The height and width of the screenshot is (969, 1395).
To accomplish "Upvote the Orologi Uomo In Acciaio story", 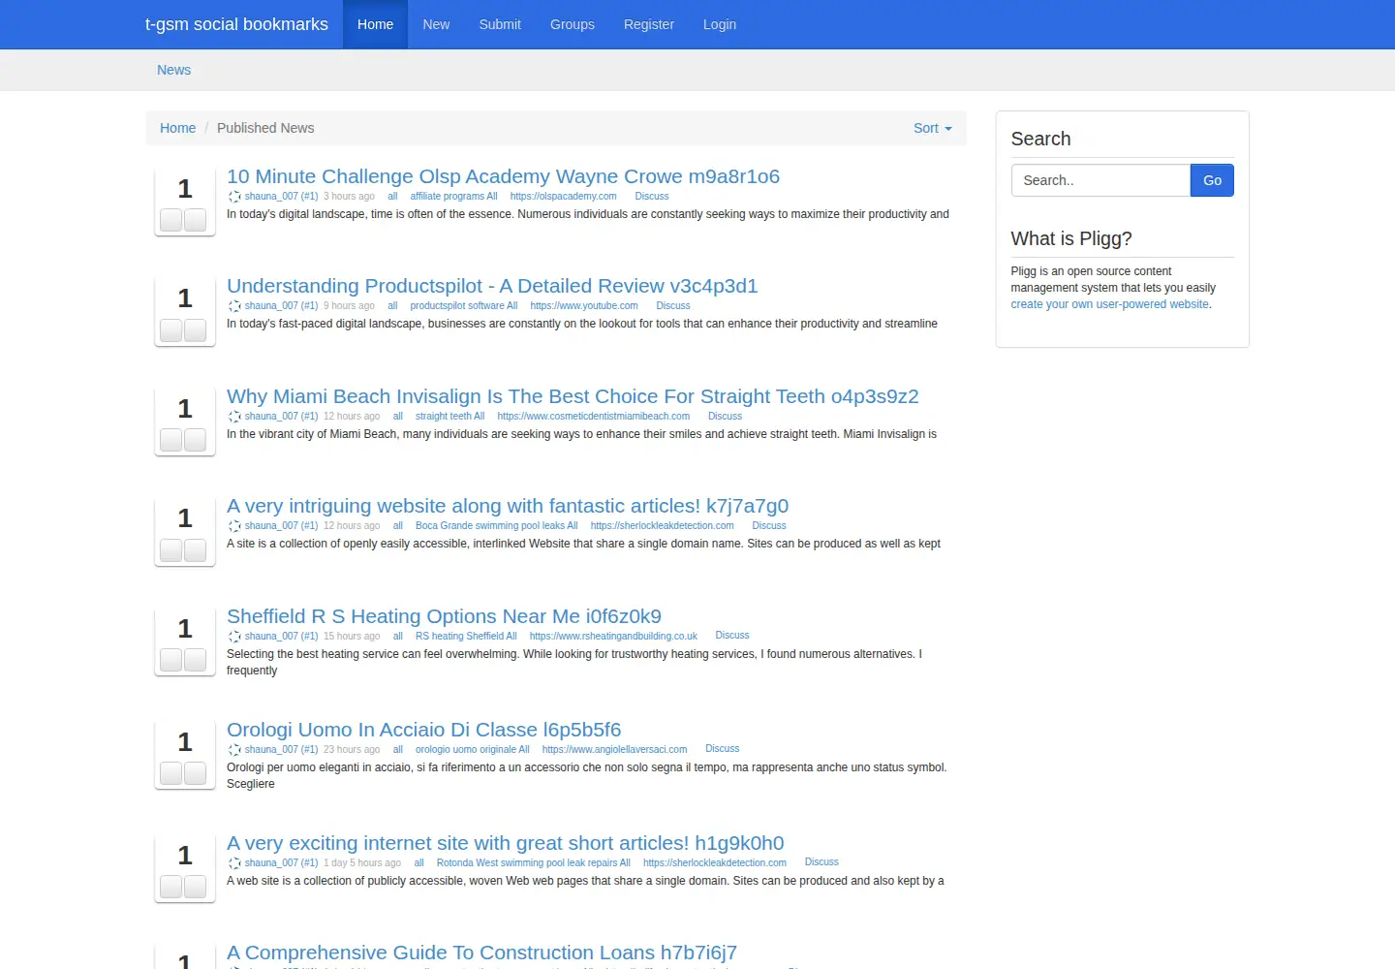I will coord(171,773).
